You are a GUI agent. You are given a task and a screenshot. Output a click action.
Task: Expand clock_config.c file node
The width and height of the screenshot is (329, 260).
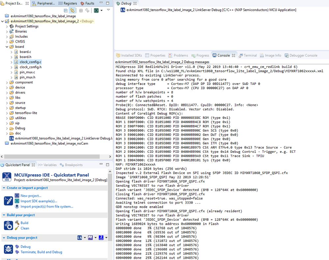tap(11, 62)
